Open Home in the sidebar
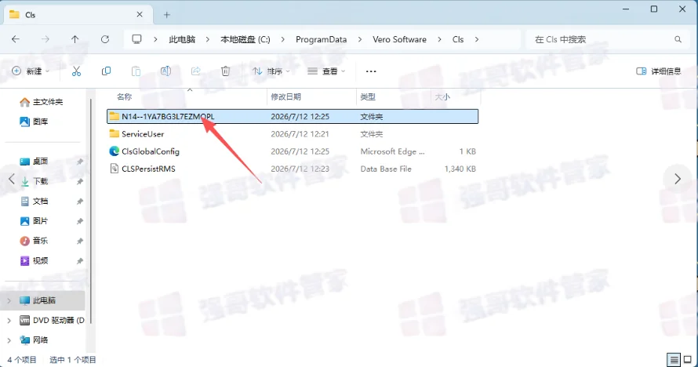The image size is (698, 367). [42, 102]
